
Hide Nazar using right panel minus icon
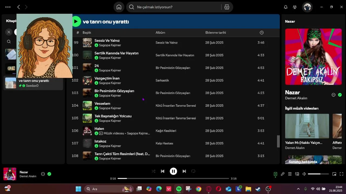[x=334, y=95]
